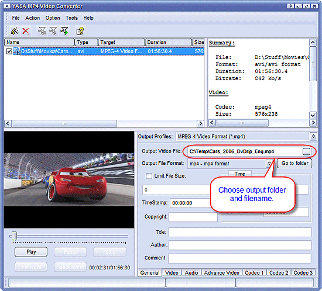The image size is (322, 291).
Task: Click the Stop button
Action: (110, 252)
